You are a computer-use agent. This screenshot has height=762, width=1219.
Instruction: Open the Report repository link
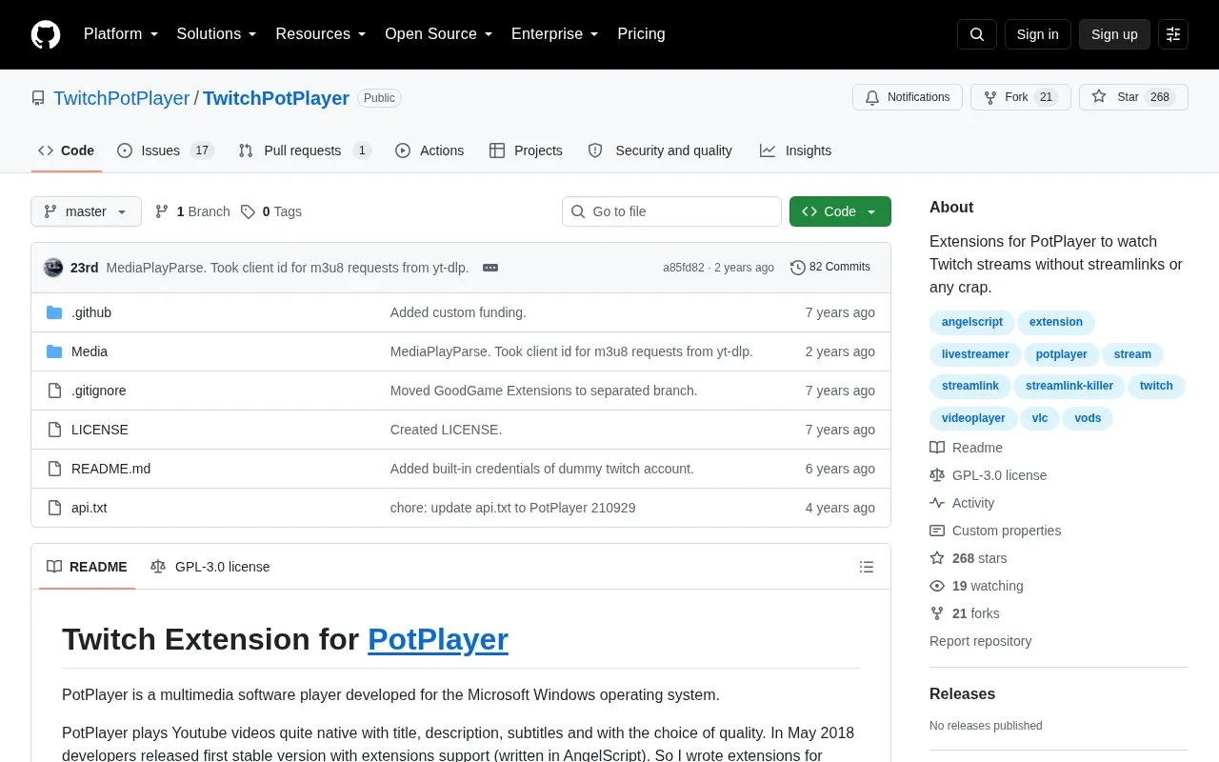tap(980, 641)
